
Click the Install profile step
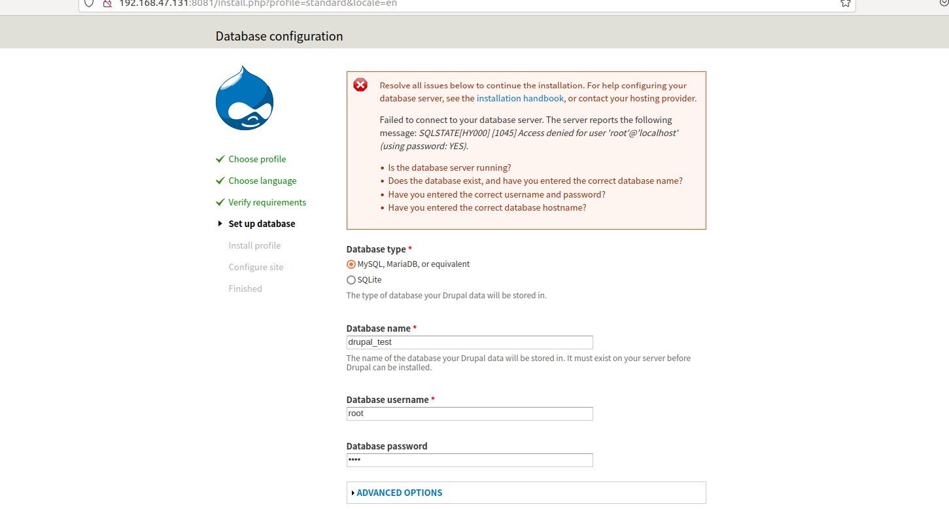pyautogui.click(x=254, y=245)
